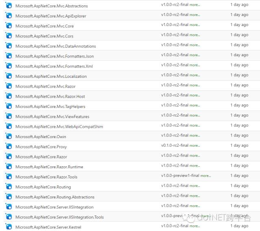Click the package icon beside Microsoft.AspNetCore.Mvc.Abstractions

(9, 5)
